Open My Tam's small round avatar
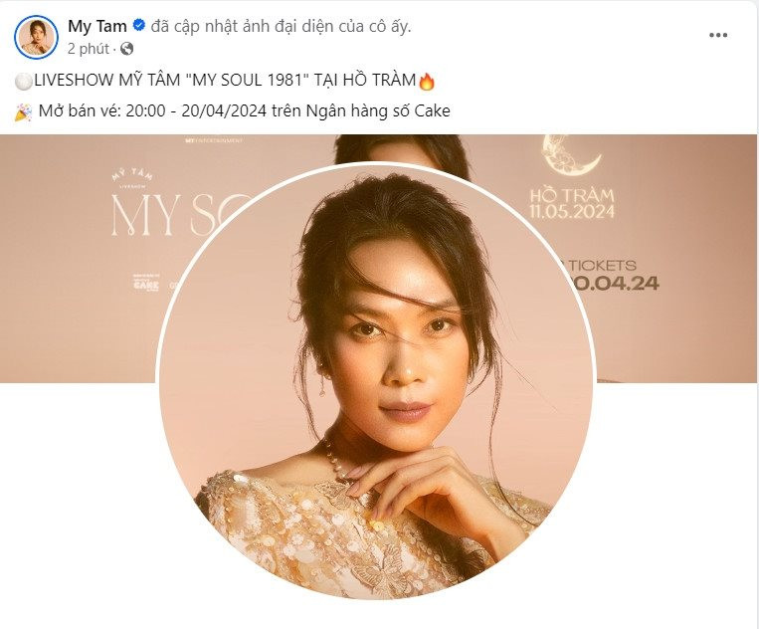Image resolution: width=759 pixels, height=629 pixels. coord(36,37)
